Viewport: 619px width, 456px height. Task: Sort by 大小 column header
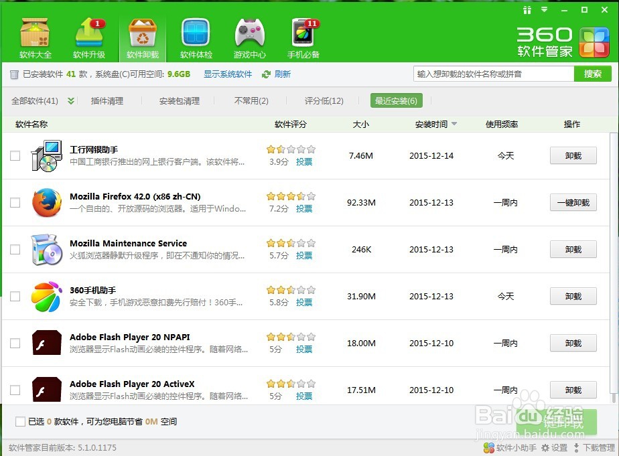[361, 125]
